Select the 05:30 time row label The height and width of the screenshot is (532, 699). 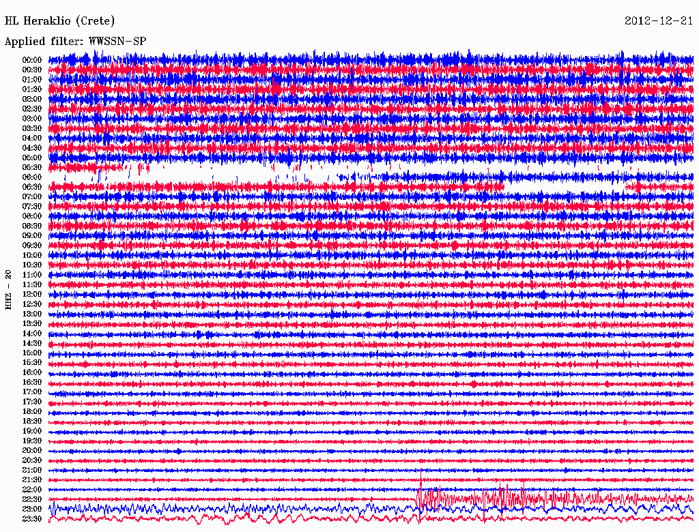[32, 168]
